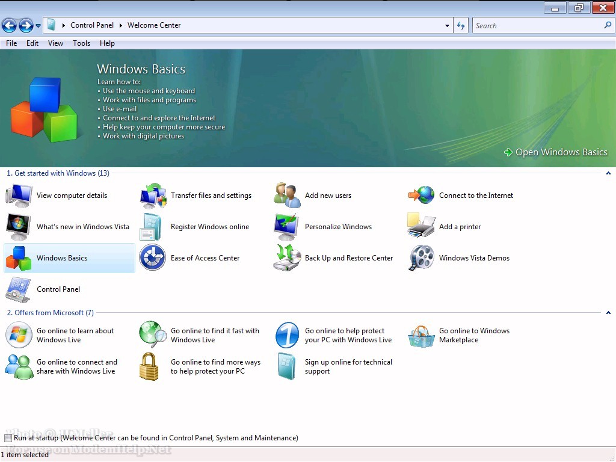Open the View computer details icon
The image size is (616, 462).
pyautogui.click(x=19, y=196)
